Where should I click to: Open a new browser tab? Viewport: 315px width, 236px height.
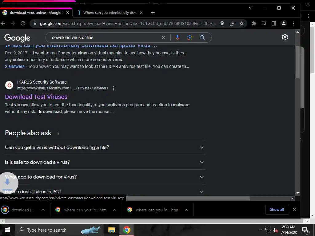click(x=153, y=13)
